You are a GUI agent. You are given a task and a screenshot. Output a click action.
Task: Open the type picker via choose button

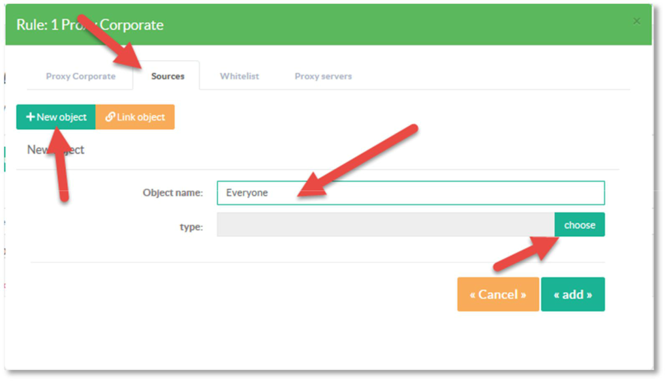(580, 225)
